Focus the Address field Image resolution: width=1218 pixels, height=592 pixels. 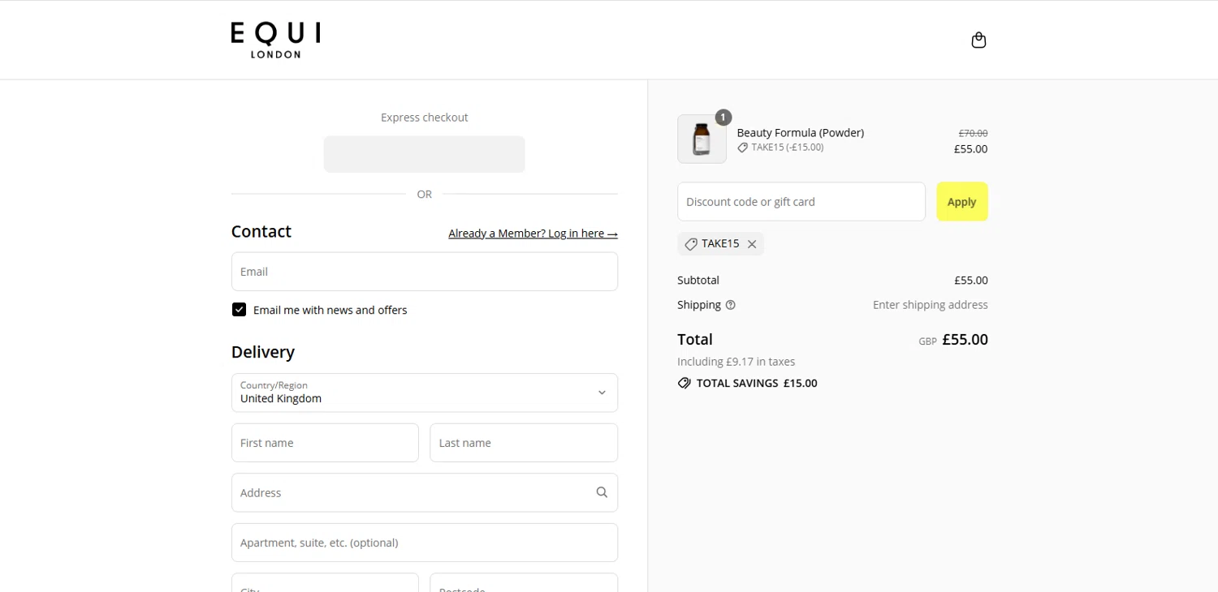click(x=425, y=492)
